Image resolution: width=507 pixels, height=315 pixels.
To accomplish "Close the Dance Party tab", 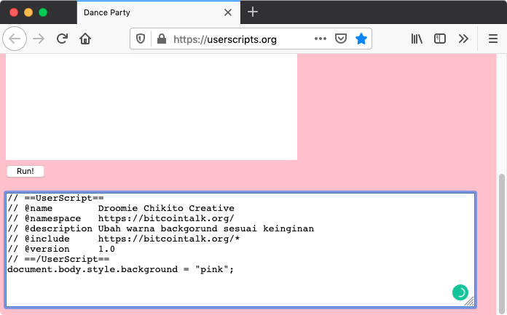I will tap(228, 12).
